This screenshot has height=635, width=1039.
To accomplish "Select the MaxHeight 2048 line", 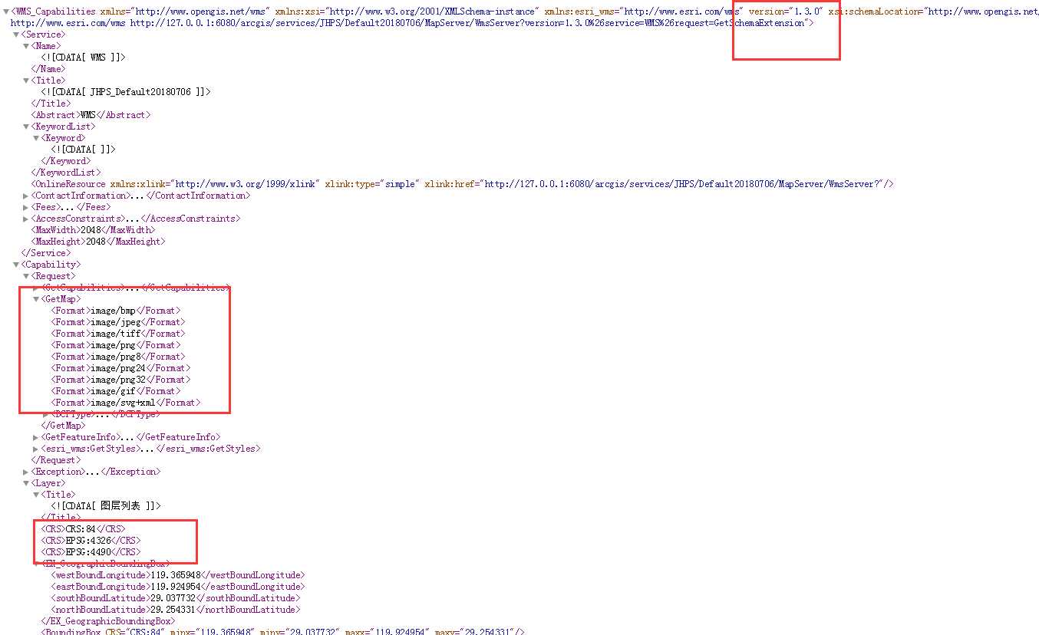I will click(x=98, y=242).
